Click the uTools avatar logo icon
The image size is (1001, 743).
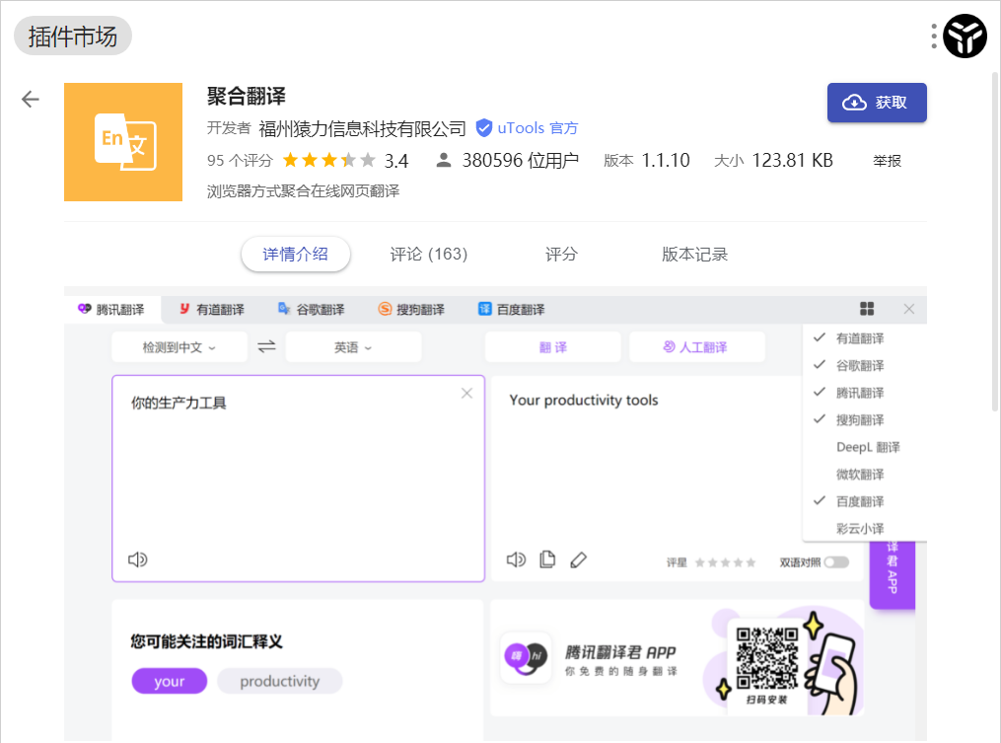[x=965, y=37]
